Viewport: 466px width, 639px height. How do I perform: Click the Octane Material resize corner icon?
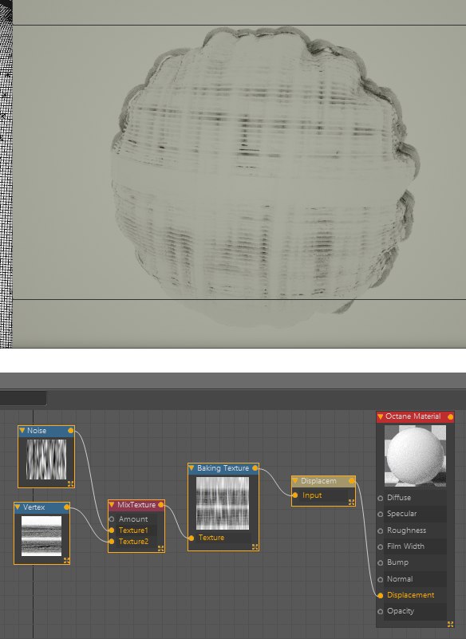coord(450,624)
